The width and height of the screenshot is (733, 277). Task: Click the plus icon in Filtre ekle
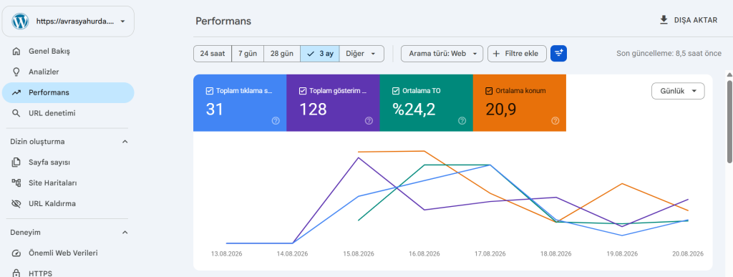click(x=497, y=53)
